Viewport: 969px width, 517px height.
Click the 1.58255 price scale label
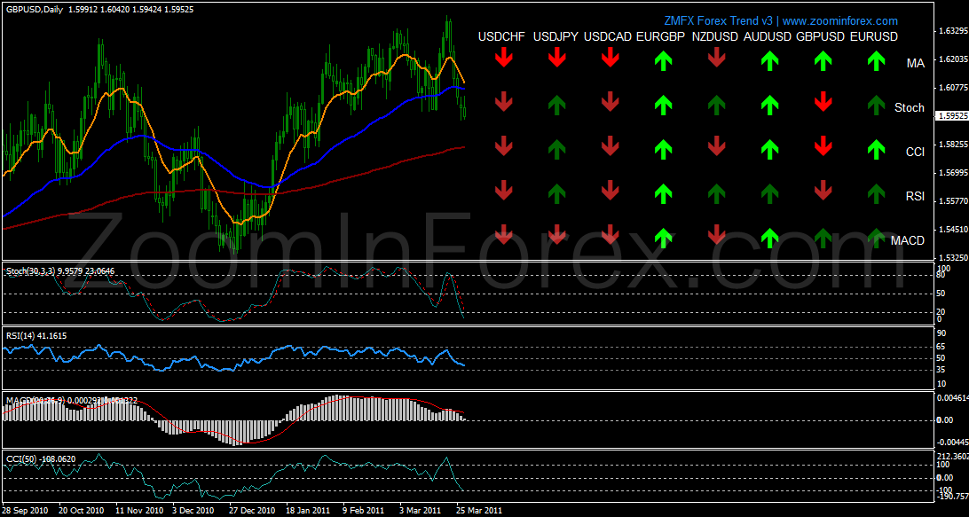pos(952,144)
